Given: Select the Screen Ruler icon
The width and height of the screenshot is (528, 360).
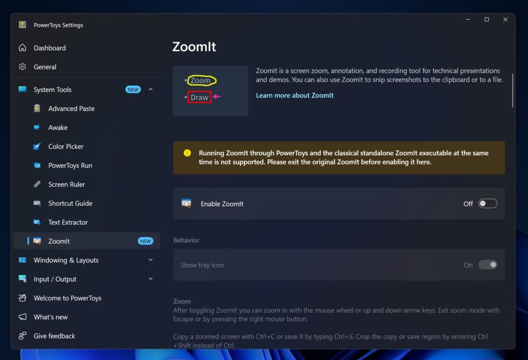Looking at the screenshot, I should (x=37, y=184).
